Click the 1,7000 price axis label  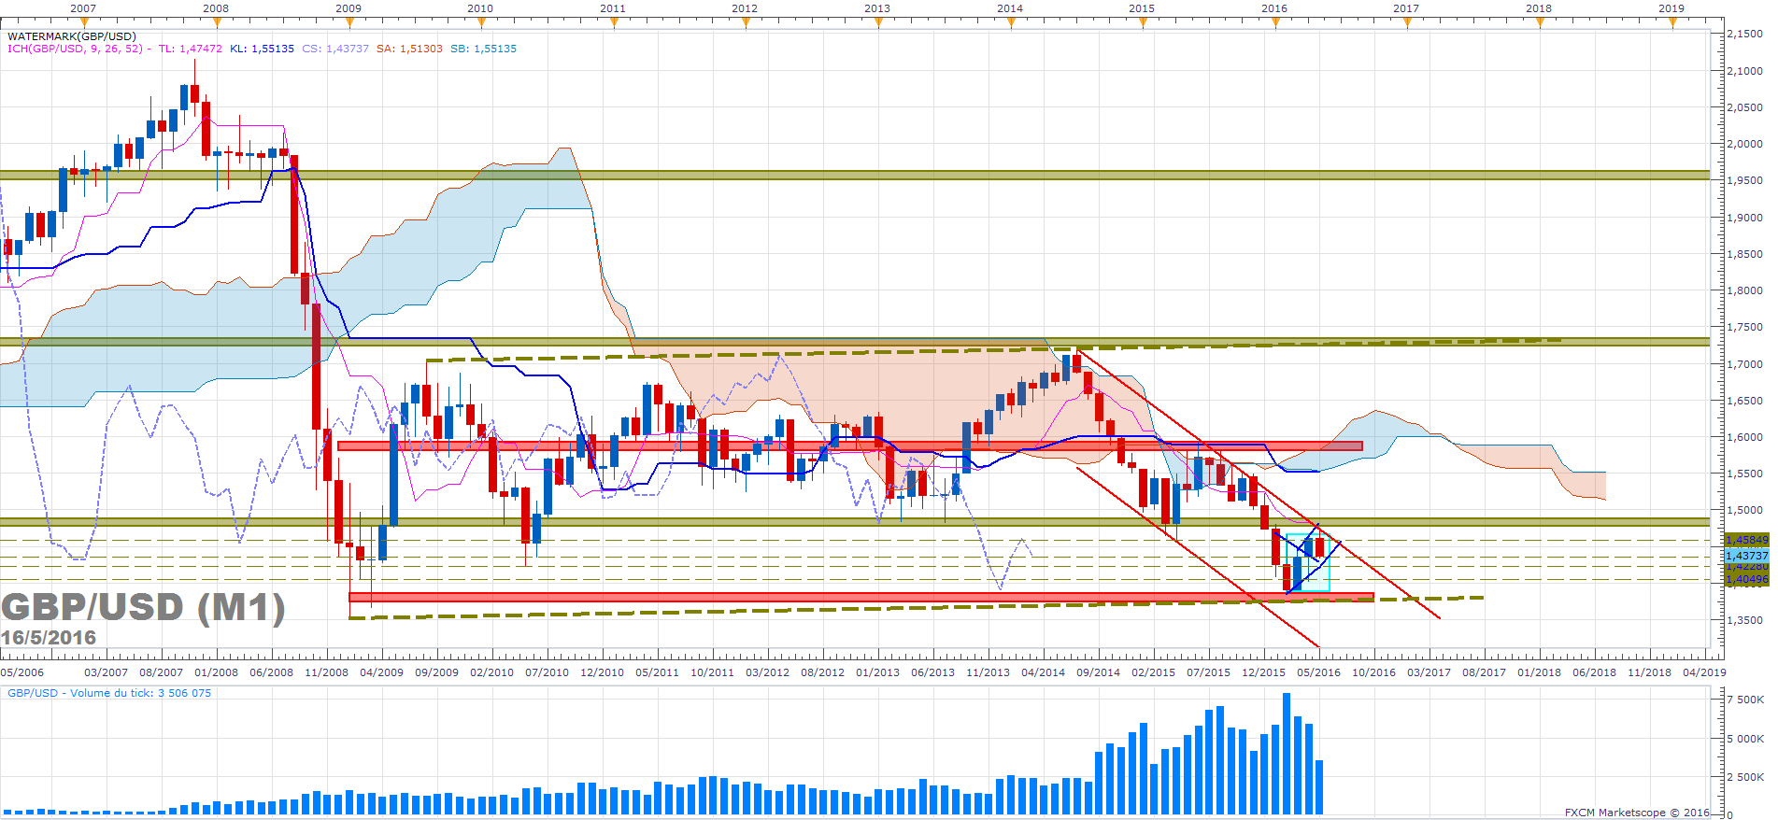pos(1745,364)
